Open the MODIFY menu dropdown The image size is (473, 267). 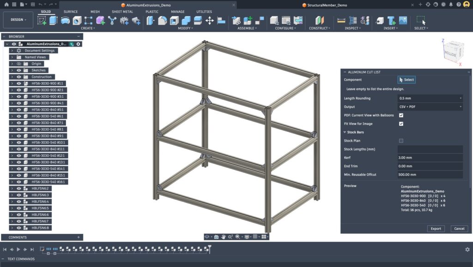point(185,28)
